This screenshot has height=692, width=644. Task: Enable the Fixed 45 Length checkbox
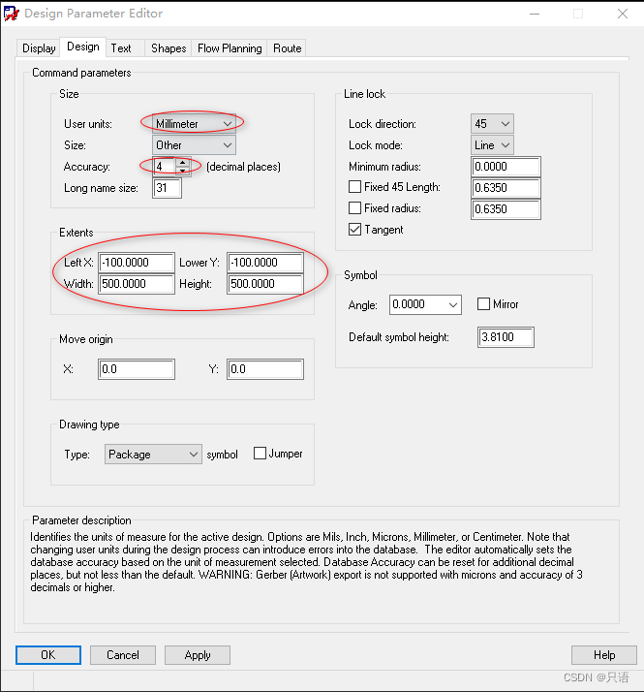[x=355, y=187]
